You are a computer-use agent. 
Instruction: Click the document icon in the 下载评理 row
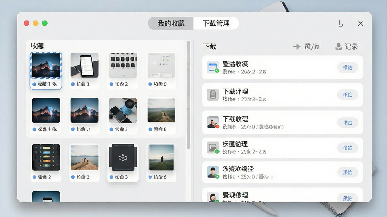click(213, 95)
